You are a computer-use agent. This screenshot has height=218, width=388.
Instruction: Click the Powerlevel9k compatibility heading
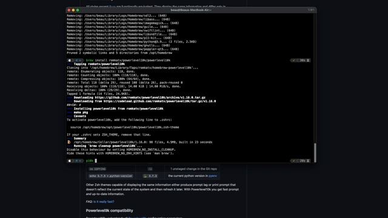109,211
